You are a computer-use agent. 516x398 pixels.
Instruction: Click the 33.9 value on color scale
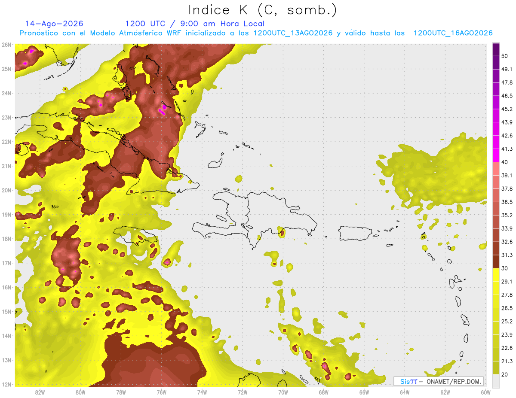click(507, 228)
